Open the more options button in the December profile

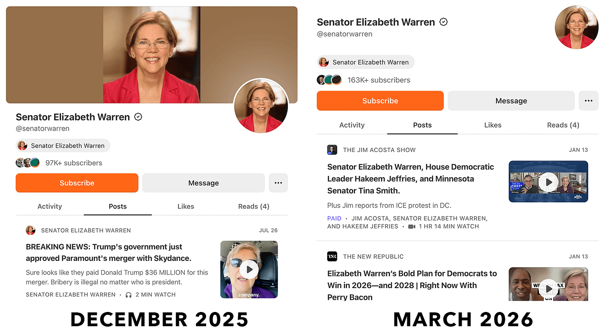[278, 183]
